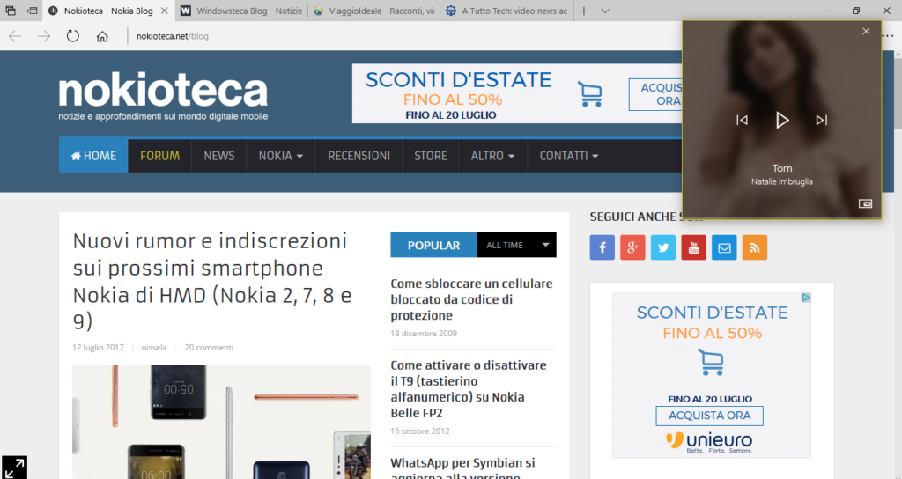Open a new tab with plus icon
Viewport: 902px width, 479px height.
(584, 11)
